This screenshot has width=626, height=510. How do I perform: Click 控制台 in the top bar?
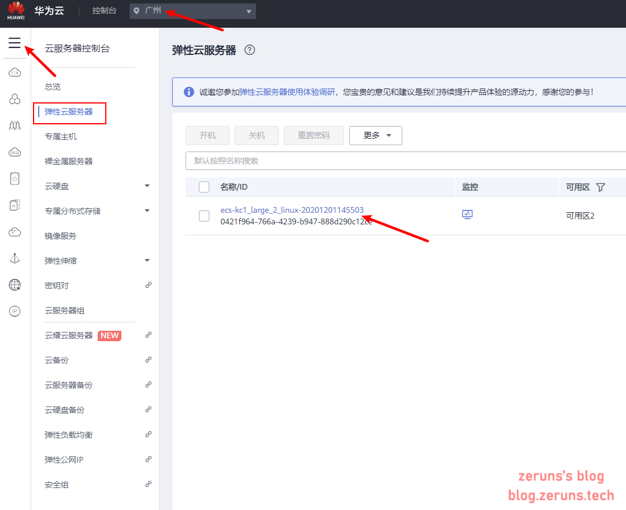pyautogui.click(x=104, y=11)
